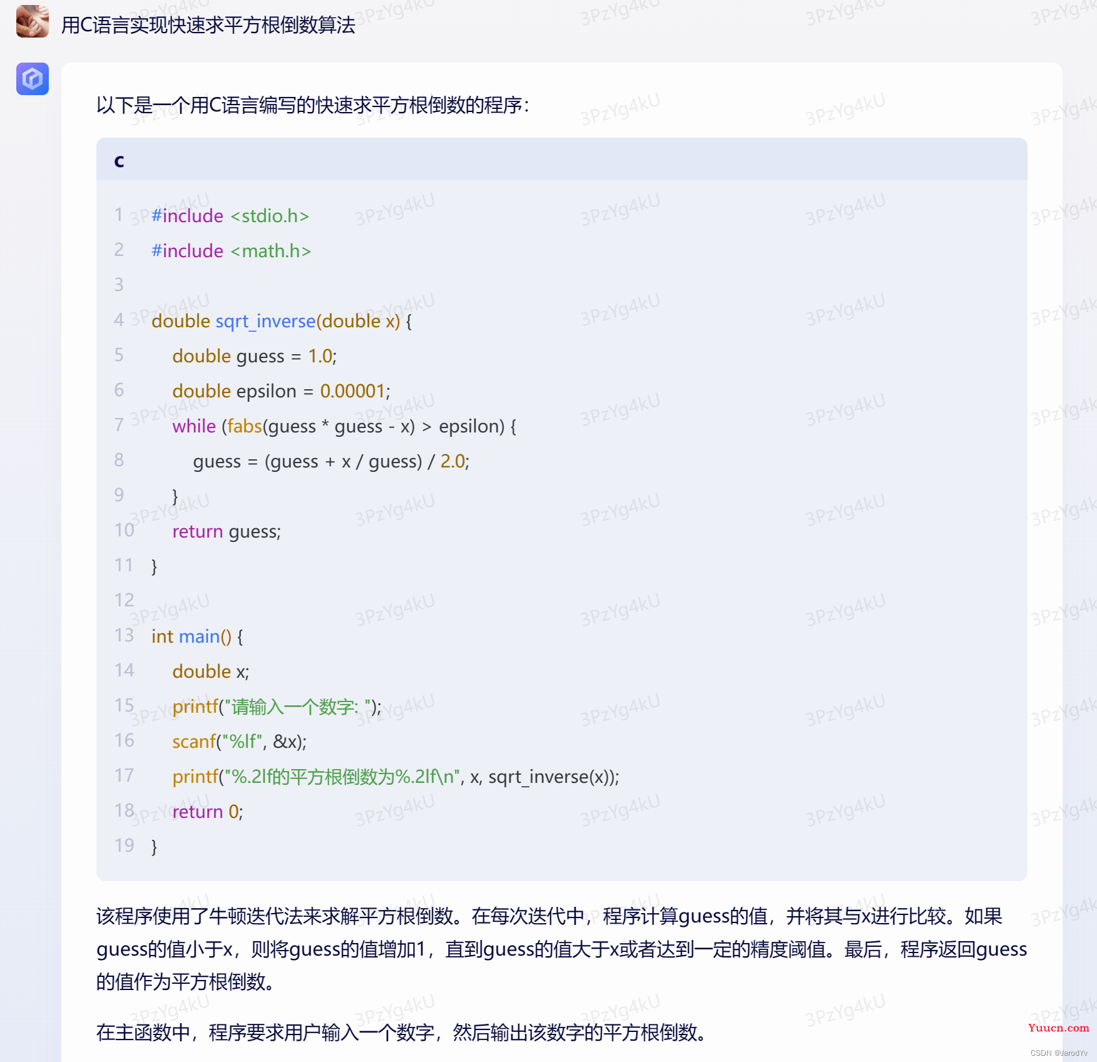Image resolution: width=1097 pixels, height=1062 pixels.
Task: Click the line double x;
Action: pos(211,671)
